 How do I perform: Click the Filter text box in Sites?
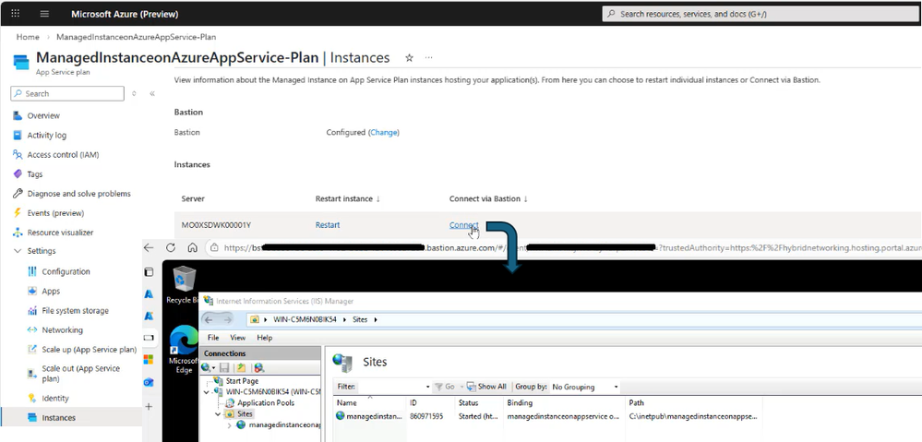394,387
